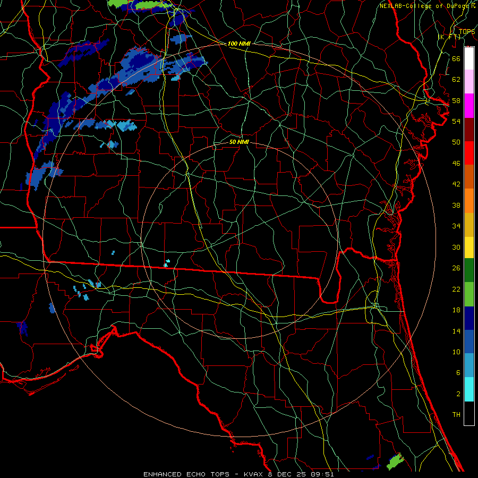The image size is (478, 478).
Task: Click the light pink legend swatch
Action: point(469,82)
